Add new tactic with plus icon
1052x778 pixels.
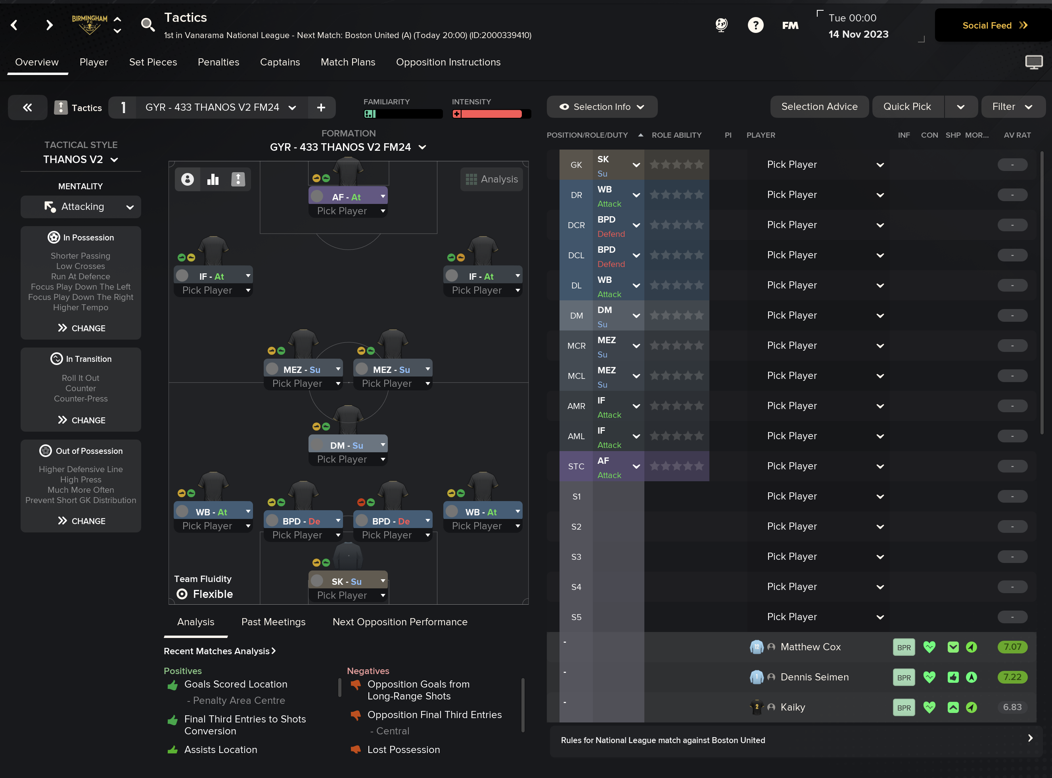point(321,108)
